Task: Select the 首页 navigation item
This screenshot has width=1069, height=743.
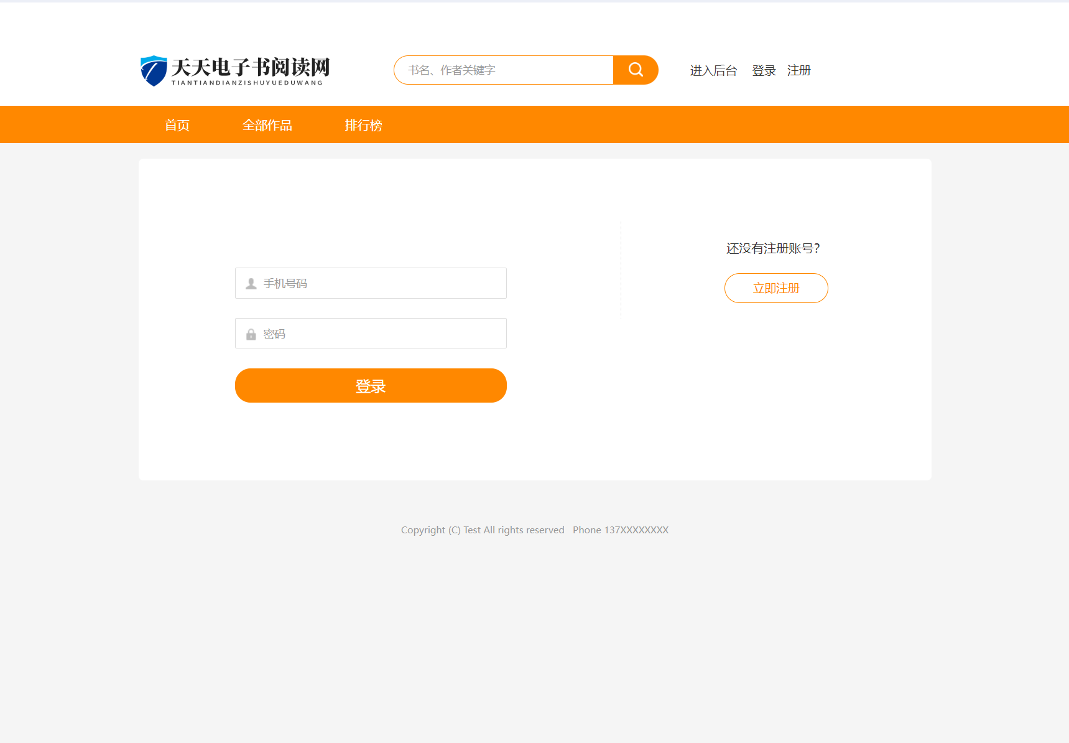Action: coord(177,124)
